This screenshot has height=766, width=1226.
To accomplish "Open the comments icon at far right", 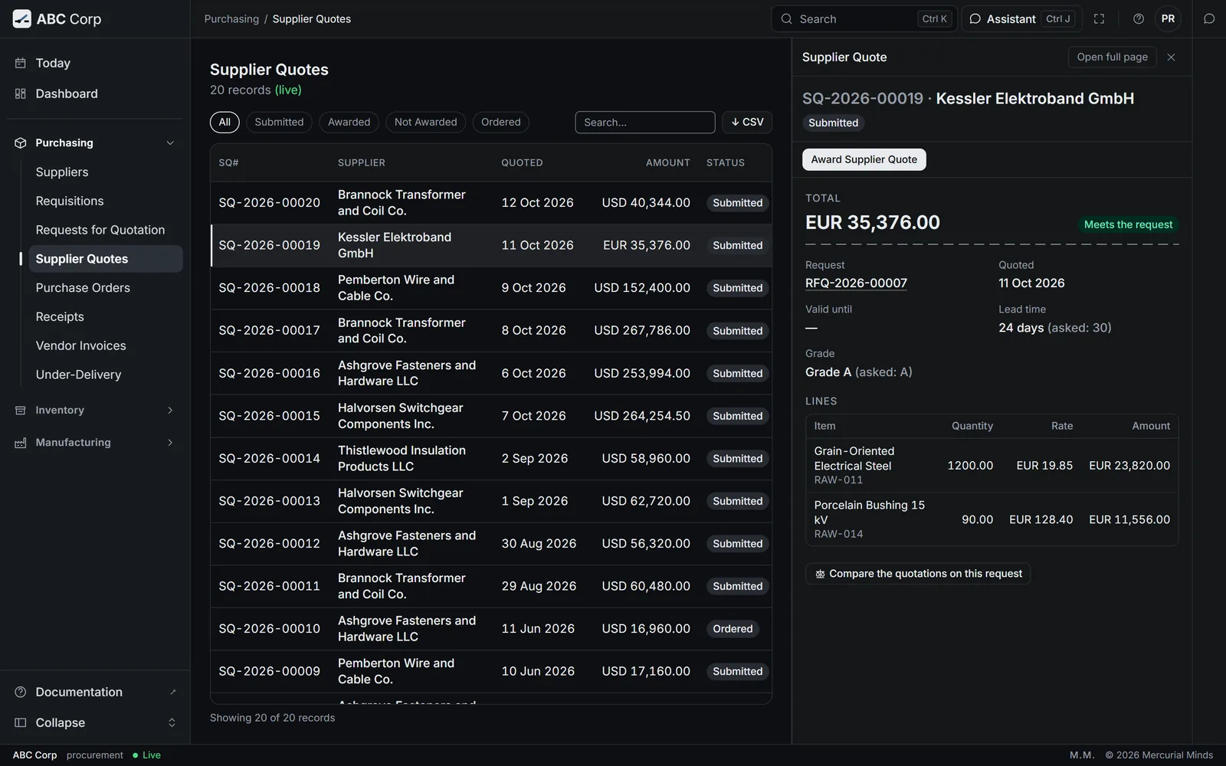I will (1209, 19).
